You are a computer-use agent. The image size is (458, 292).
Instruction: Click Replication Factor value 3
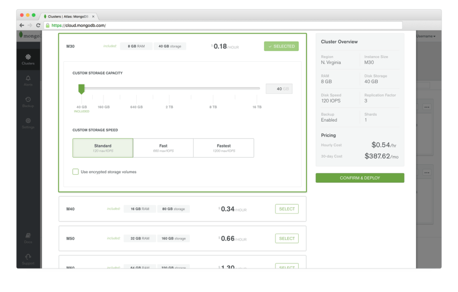(x=366, y=101)
